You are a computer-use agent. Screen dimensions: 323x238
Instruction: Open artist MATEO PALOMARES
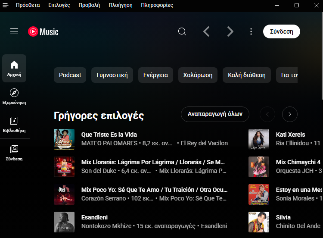tap(109, 143)
